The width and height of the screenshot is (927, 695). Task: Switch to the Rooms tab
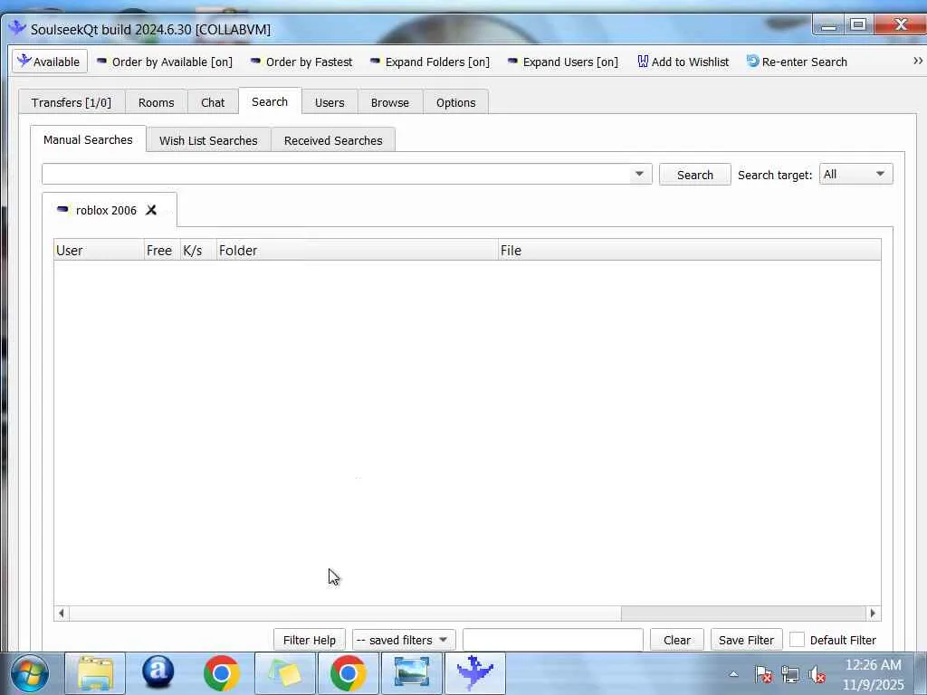pyautogui.click(x=156, y=102)
